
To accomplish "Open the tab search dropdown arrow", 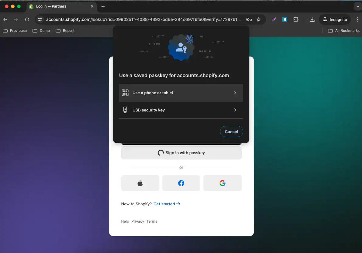I will pos(358,6).
